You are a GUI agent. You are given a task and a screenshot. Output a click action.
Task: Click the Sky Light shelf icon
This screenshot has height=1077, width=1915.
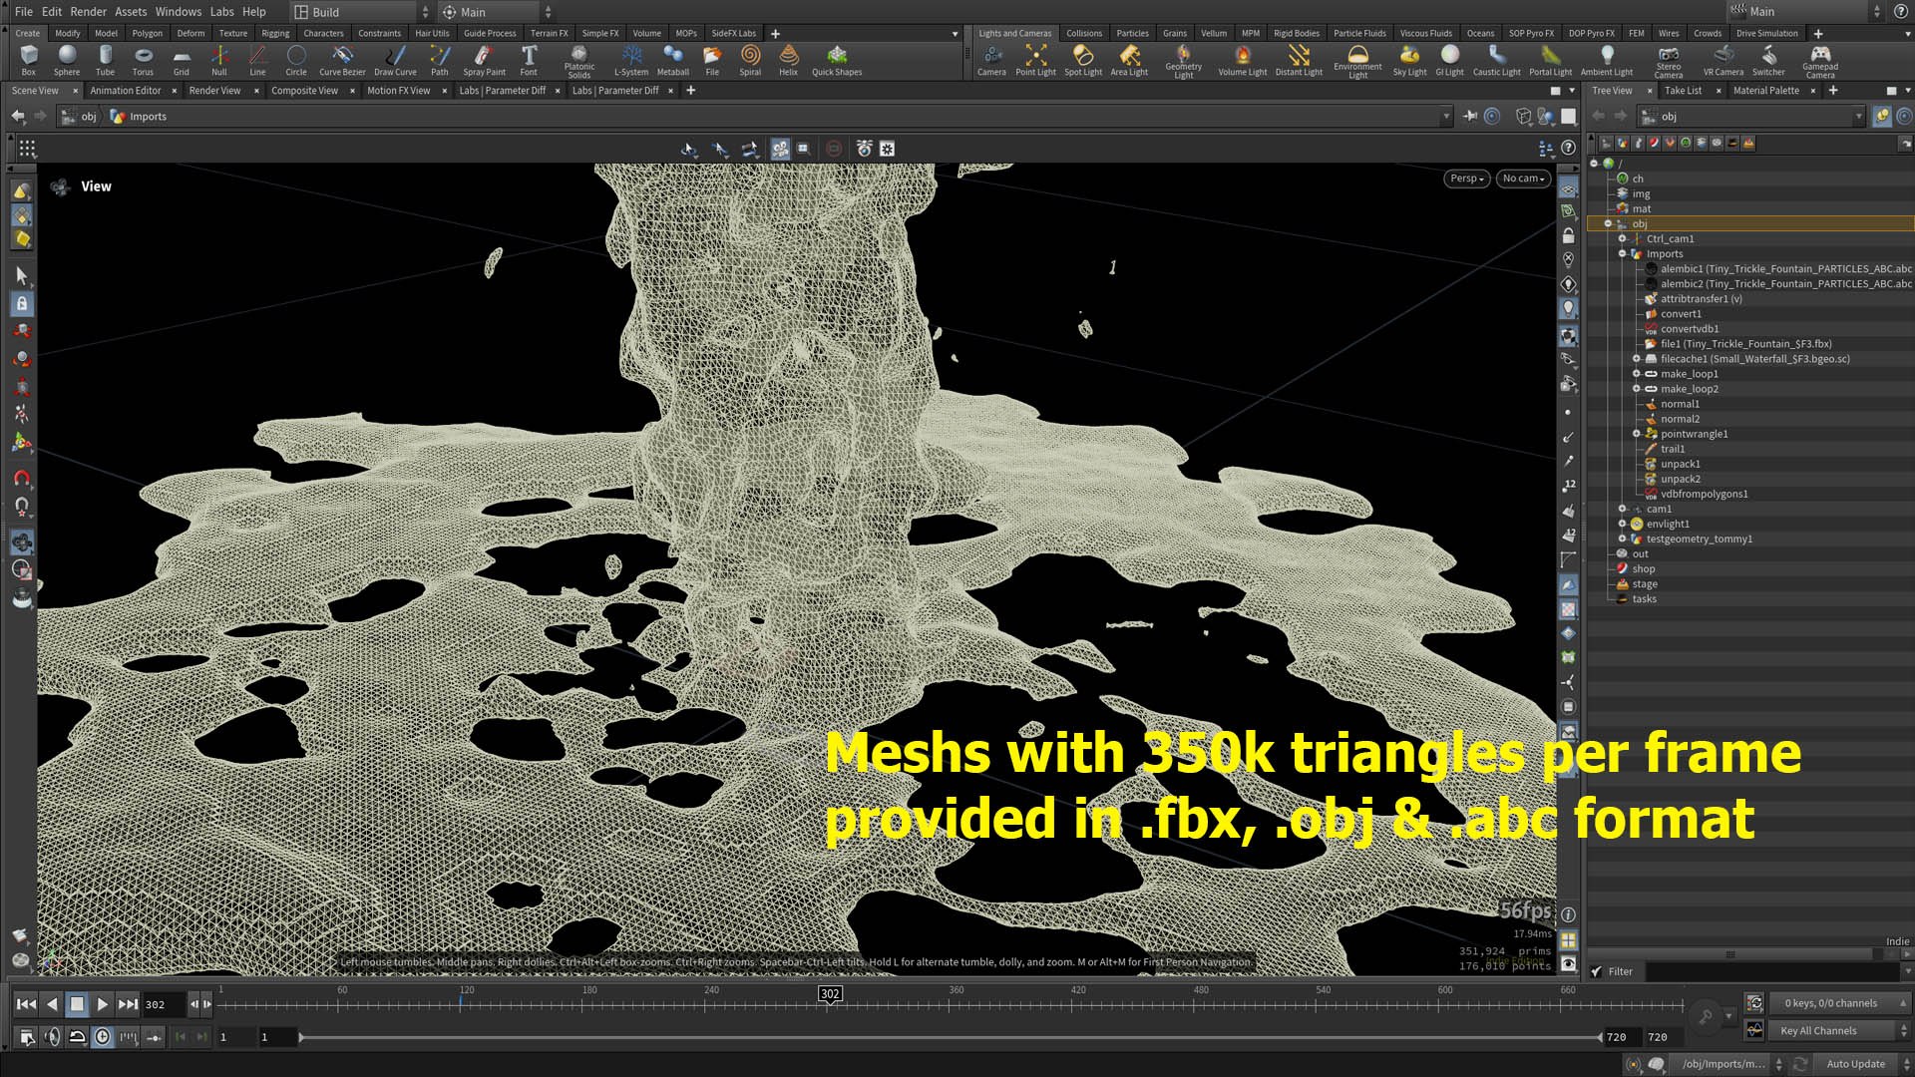(1409, 60)
